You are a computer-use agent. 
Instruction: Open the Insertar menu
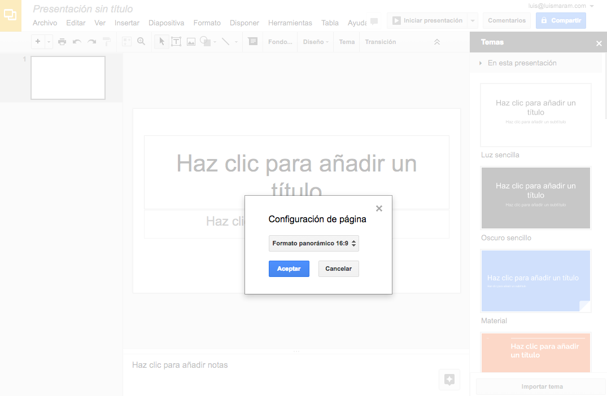point(126,23)
